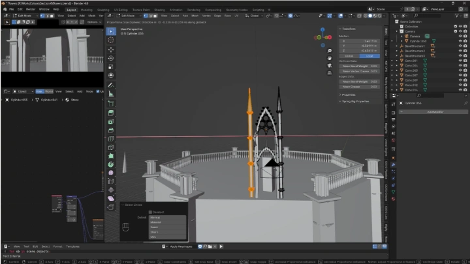This screenshot has width=470, height=264.
Task: Expand BaseStructure2 in the outliner
Action: point(397,51)
